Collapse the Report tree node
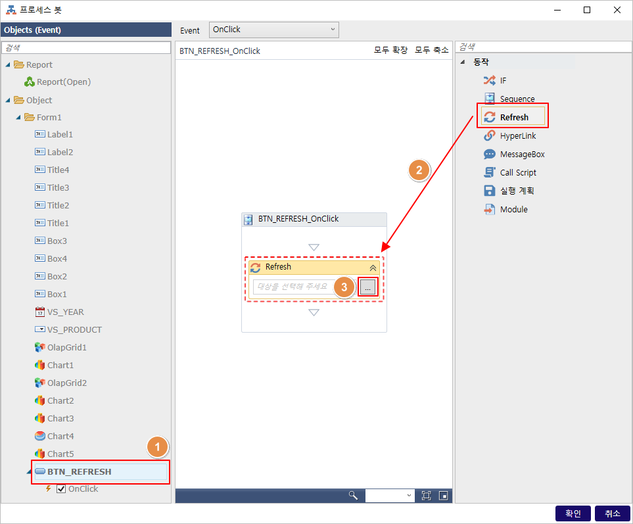The height and width of the screenshot is (524, 633). click(8, 64)
